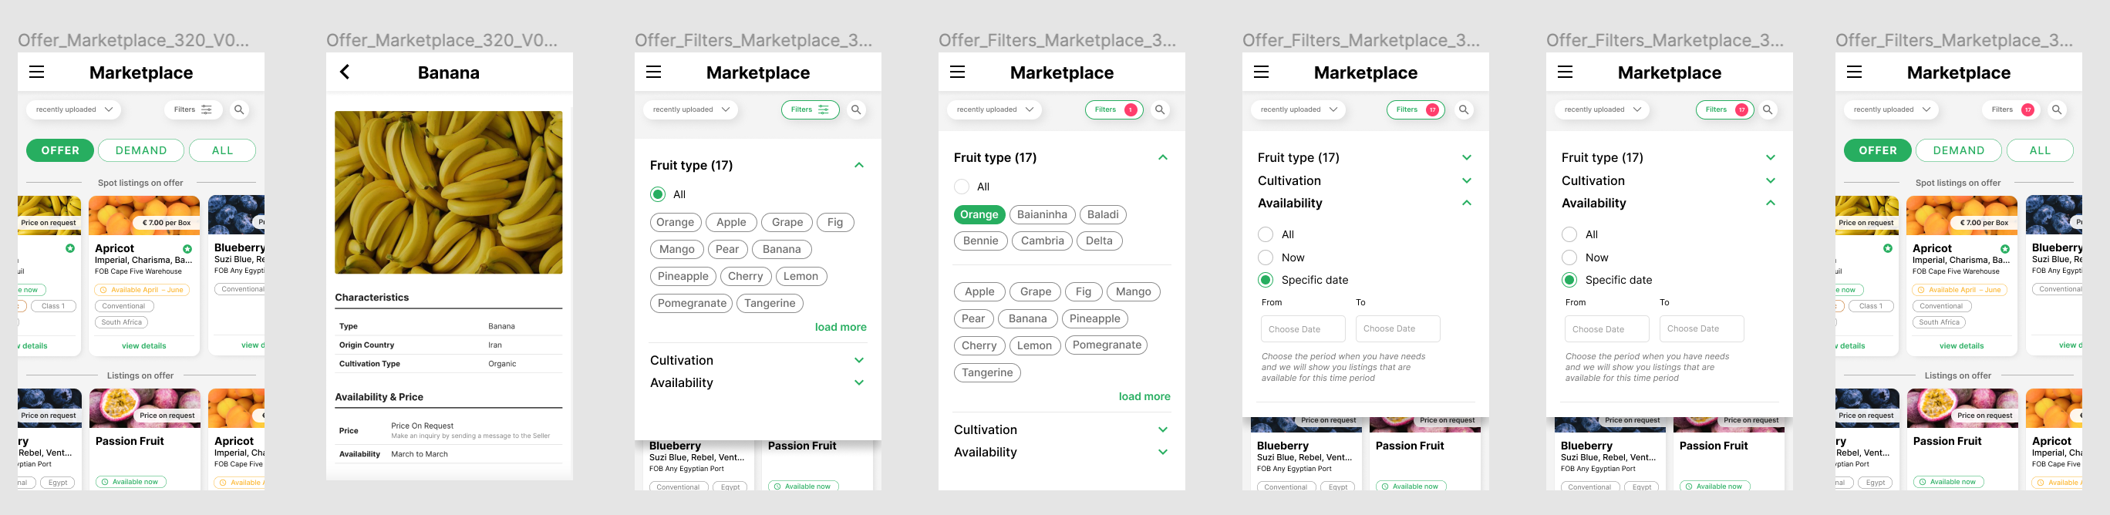
Task: Select the Now radio in the fifth frame
Action: (1266, 257)
